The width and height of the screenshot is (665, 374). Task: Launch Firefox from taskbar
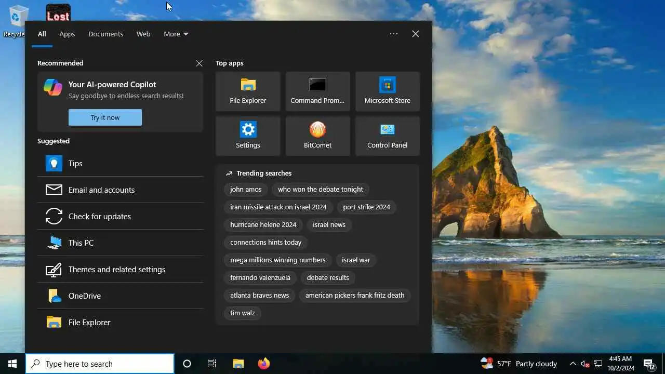pyautogui.click(x=264, y=364)
